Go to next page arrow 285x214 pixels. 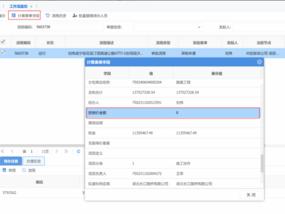coord(56,151)
